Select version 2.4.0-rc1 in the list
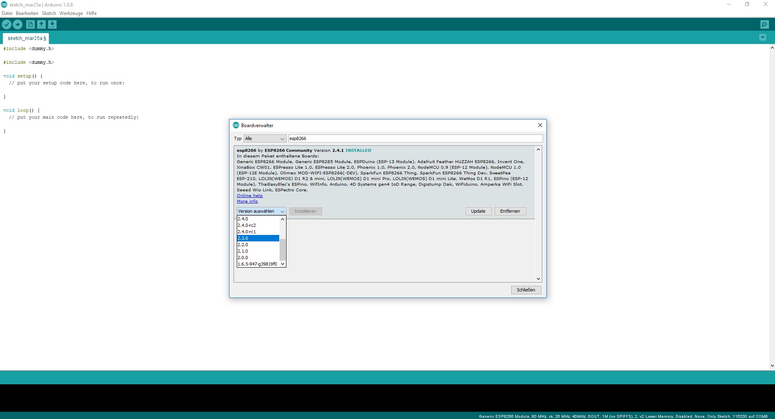The height and width of the screenshot is (419, 775). (x=258, y=232)
